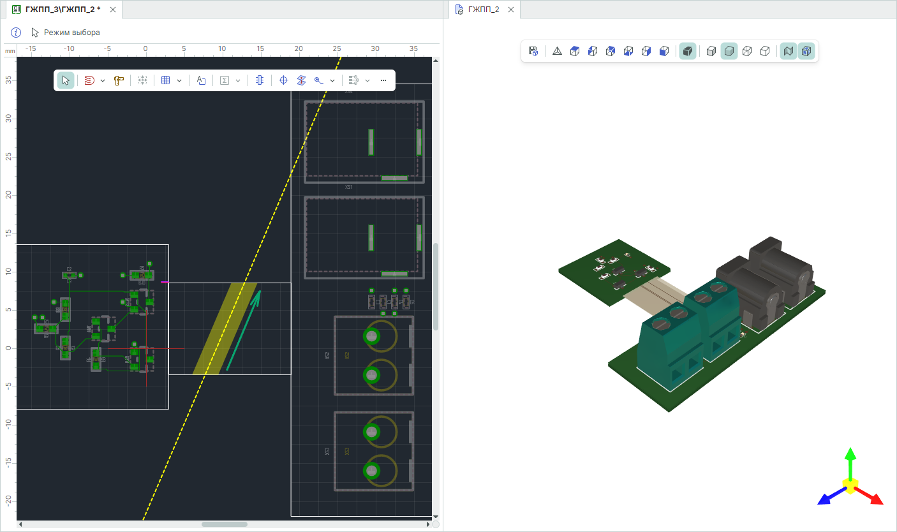
Task: Select the arrow selection tool in PCB toolbar
Action: click(66, 80)
